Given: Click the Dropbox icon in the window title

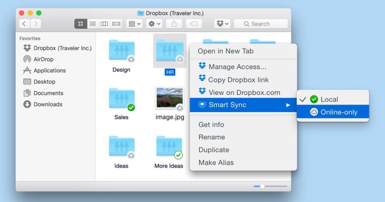Looking at the screenshot, I should tap(141, 13).
